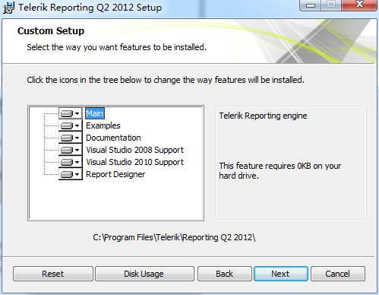Select Visual Studio 2008 Support label

pyautogui.click(x=134, y=150)
